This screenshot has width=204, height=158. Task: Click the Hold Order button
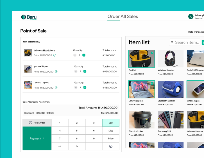(x=37, y=123)
